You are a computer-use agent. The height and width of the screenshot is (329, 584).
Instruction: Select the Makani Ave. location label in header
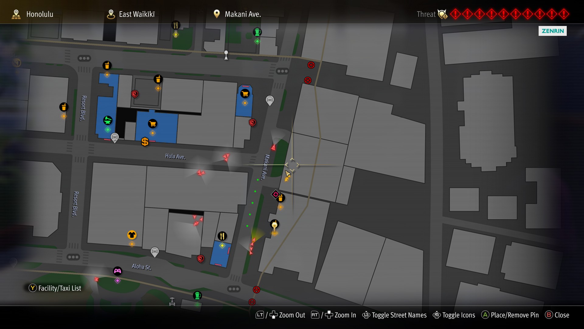click(x=243, y=14)
